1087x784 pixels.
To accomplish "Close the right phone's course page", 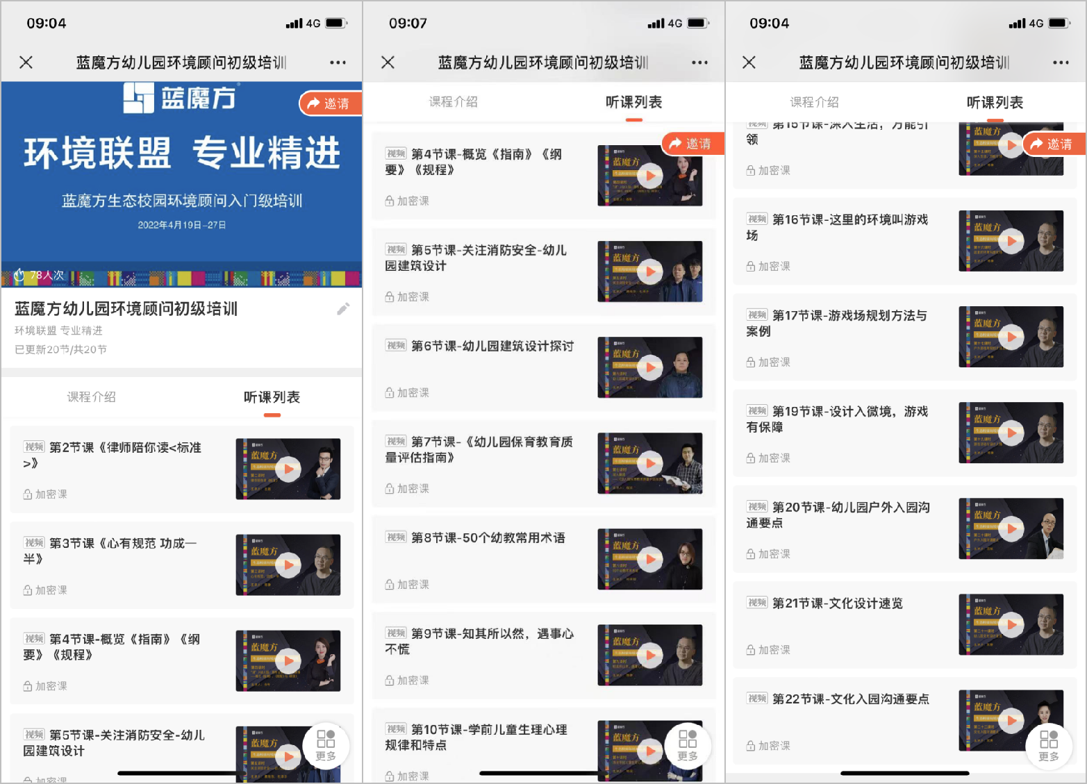I will (749, 62).
